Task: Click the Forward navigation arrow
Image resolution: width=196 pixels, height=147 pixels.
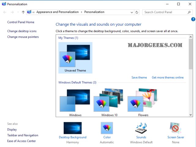Action: [x=12, y=12]
